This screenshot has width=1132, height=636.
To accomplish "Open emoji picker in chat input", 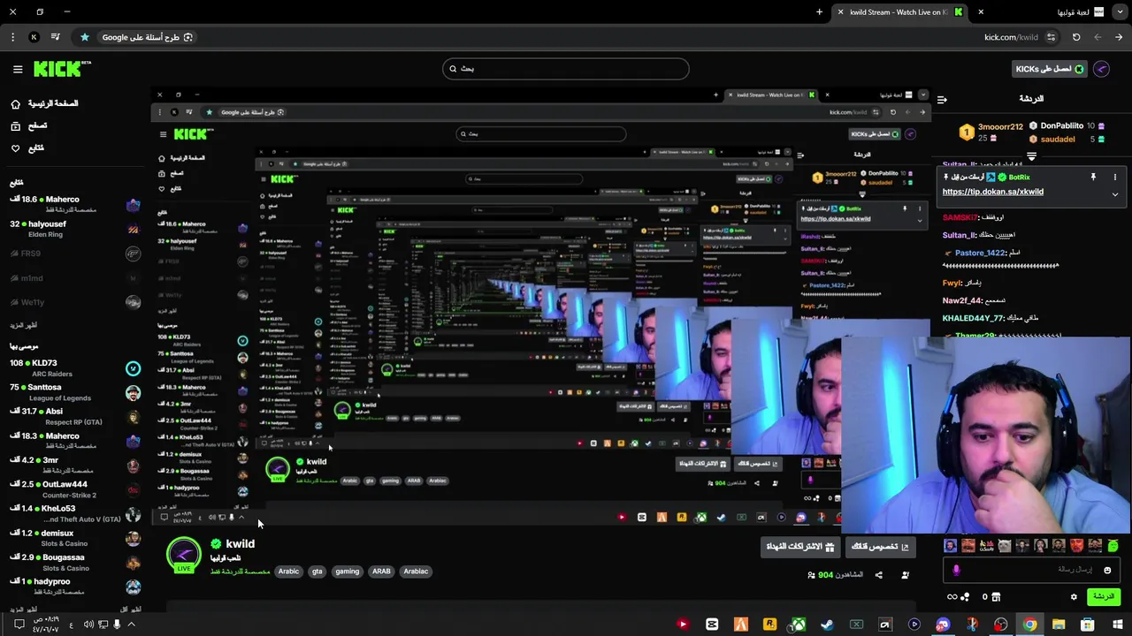I will (x=1107, y=571).
